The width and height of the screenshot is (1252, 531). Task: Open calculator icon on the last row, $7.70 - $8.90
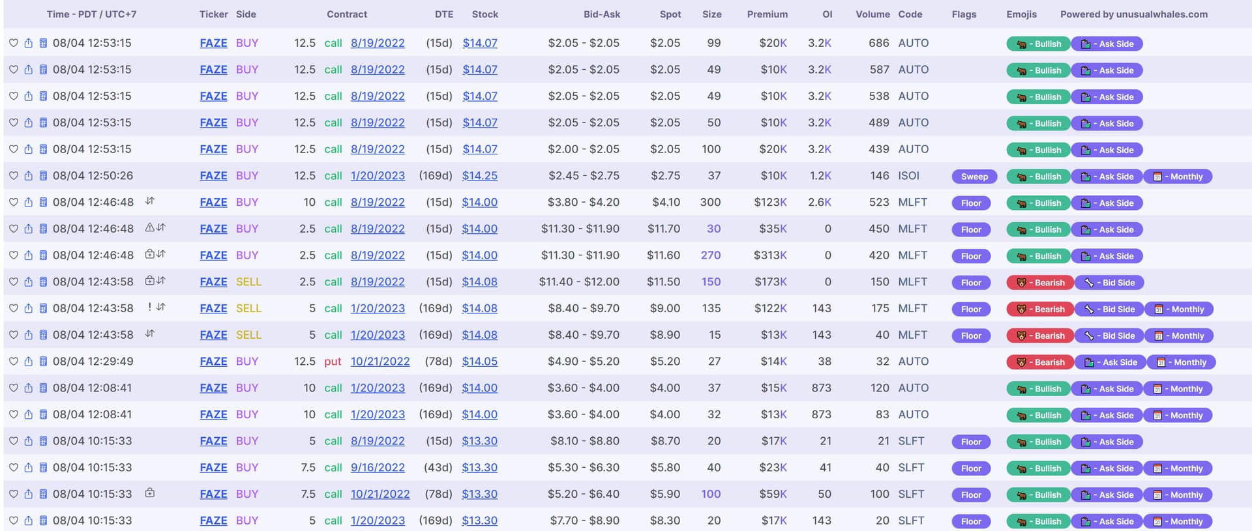click(x=43, y=521)
